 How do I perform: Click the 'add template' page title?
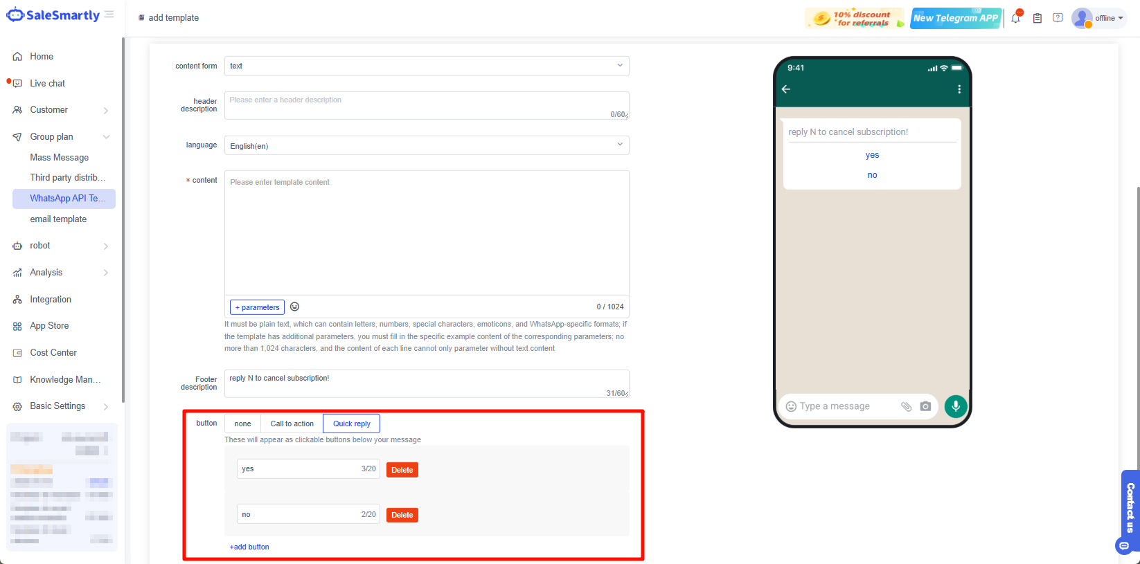coord(173,18)
